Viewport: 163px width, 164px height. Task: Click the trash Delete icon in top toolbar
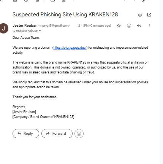point(37,0)
